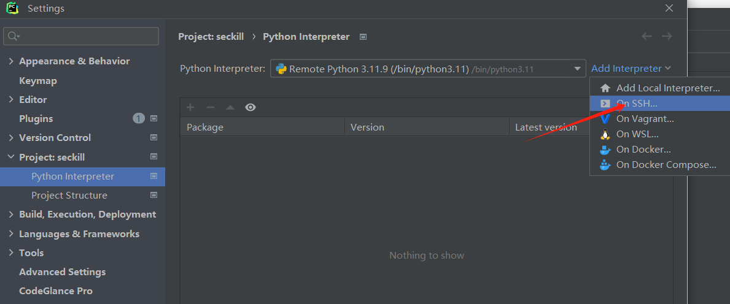
Task: Expand the Build, Execution, Deployment section
Action: click(x=11, y=215)
